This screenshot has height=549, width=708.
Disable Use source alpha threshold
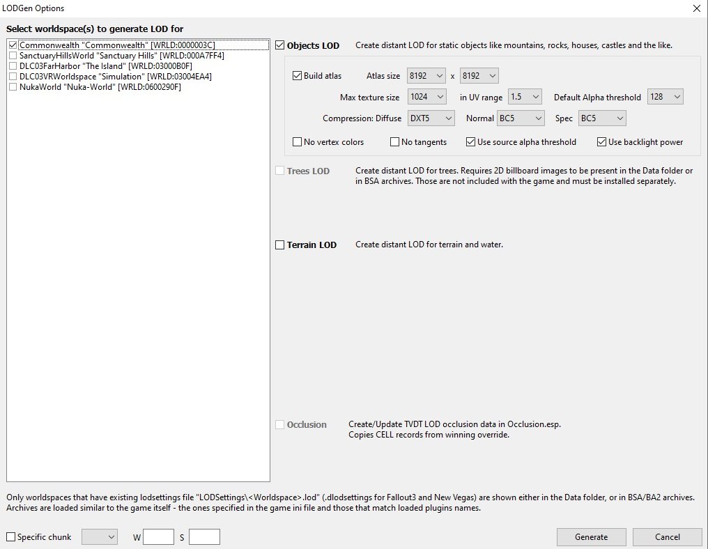pos(470,141)
